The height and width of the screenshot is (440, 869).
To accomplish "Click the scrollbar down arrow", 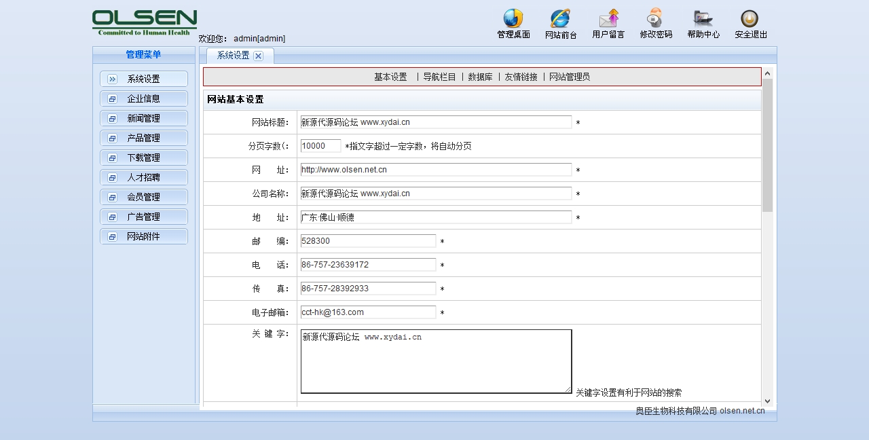I will [767, 401].
